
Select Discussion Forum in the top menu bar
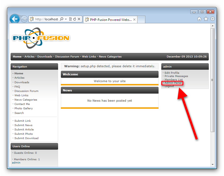[67, 57]
